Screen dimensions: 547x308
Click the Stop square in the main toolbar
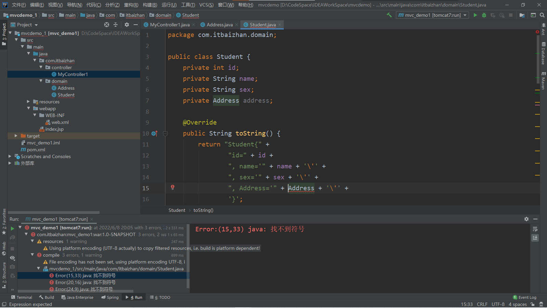(x=511, y=15)
